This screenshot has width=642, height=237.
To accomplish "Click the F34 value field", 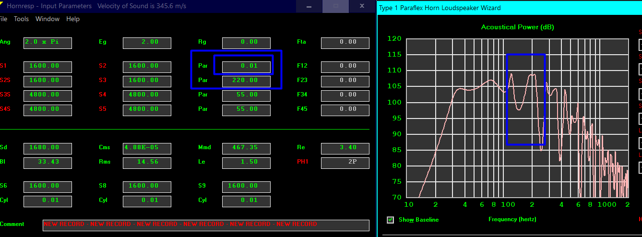I will coord(345,95).
